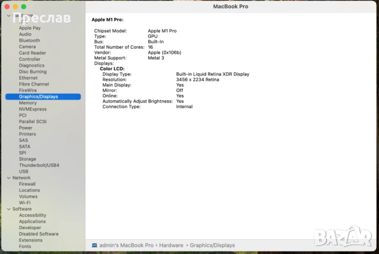Select SAS in the sidebar

[24, 141]
